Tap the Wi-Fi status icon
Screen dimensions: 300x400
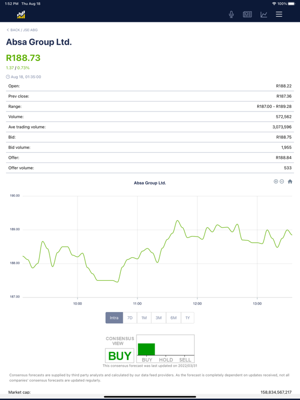click(274, 4)
